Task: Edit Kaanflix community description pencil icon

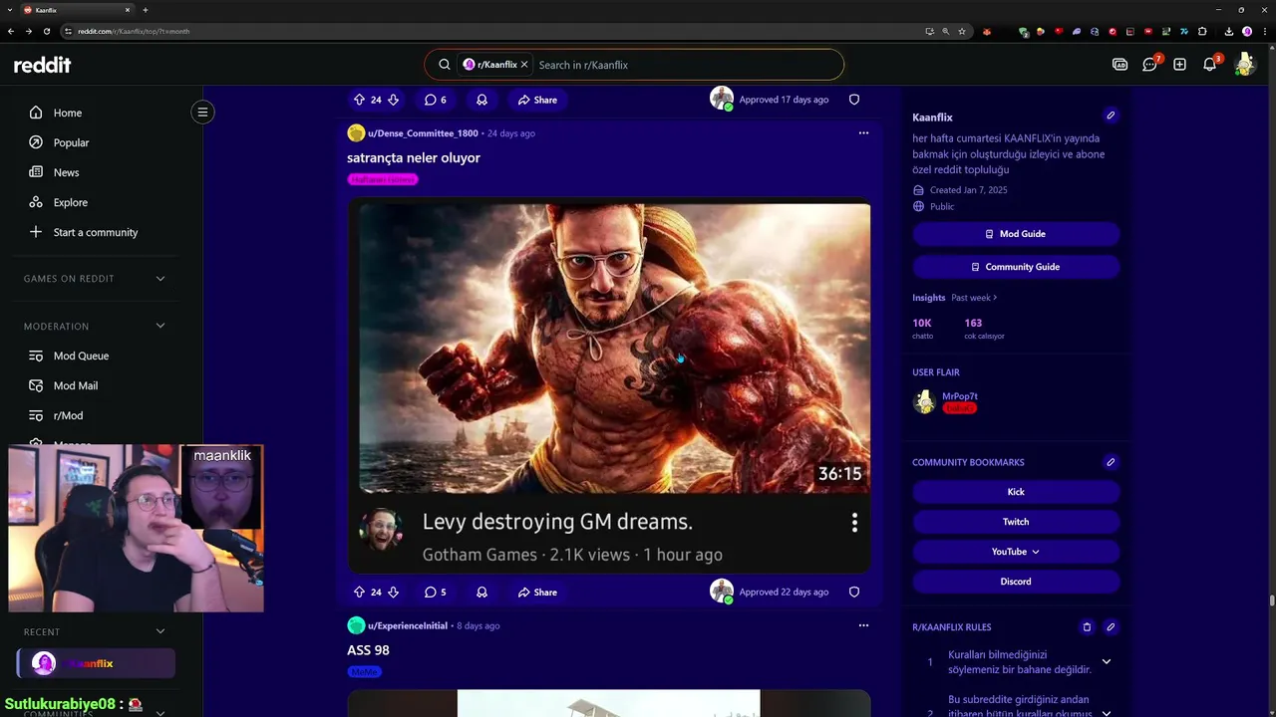Action: point(1111,116)
